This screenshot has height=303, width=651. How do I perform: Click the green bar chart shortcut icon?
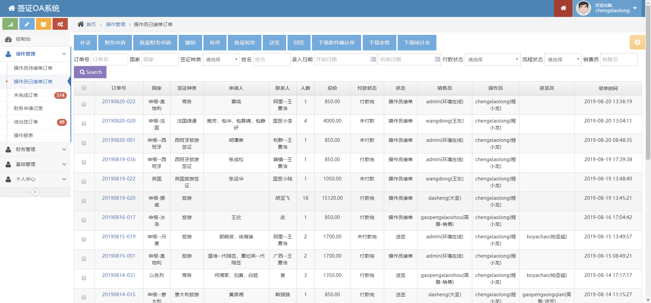[10, 24]
